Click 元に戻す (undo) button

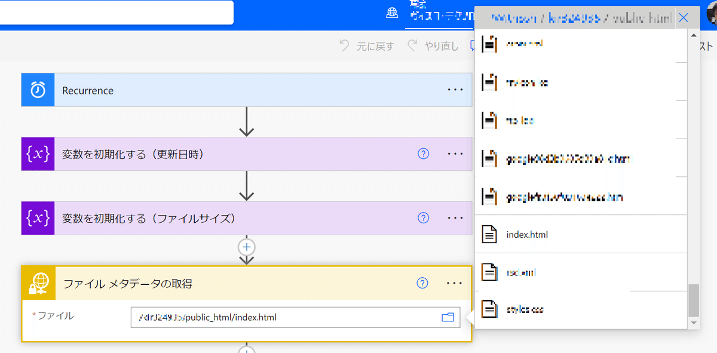point(366,46)
